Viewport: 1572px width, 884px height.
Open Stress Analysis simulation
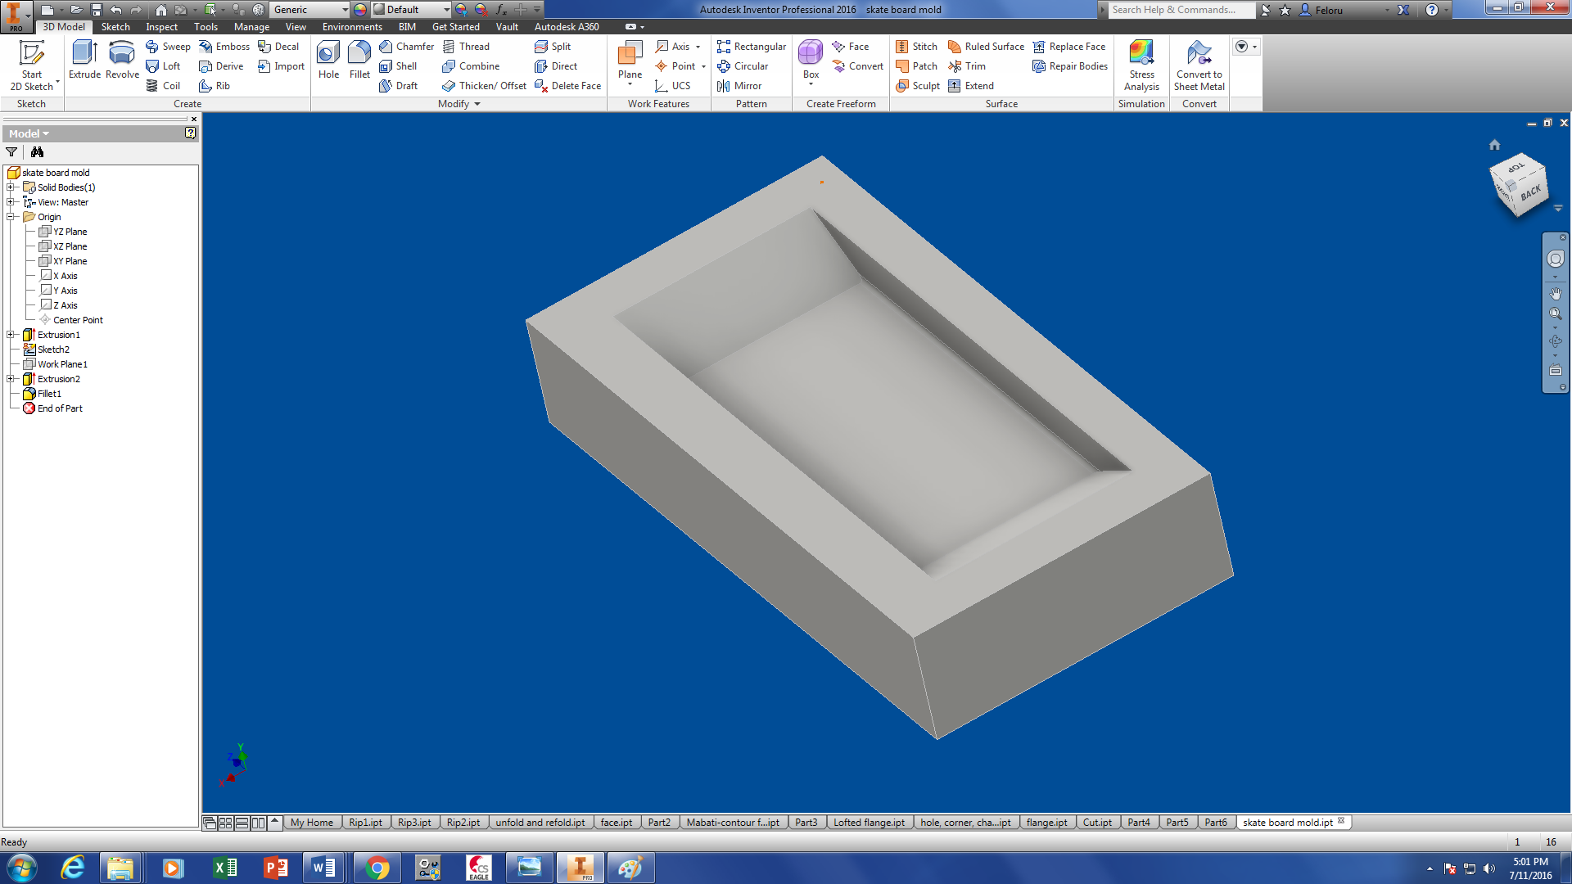click(1141, 65)
